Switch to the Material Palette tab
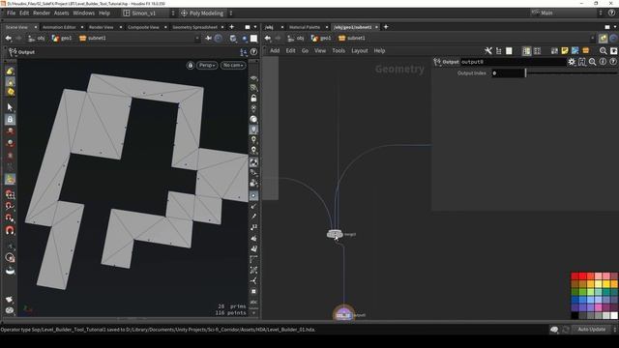The width and height of the screenshot is (619, 348). click(305, 27)
